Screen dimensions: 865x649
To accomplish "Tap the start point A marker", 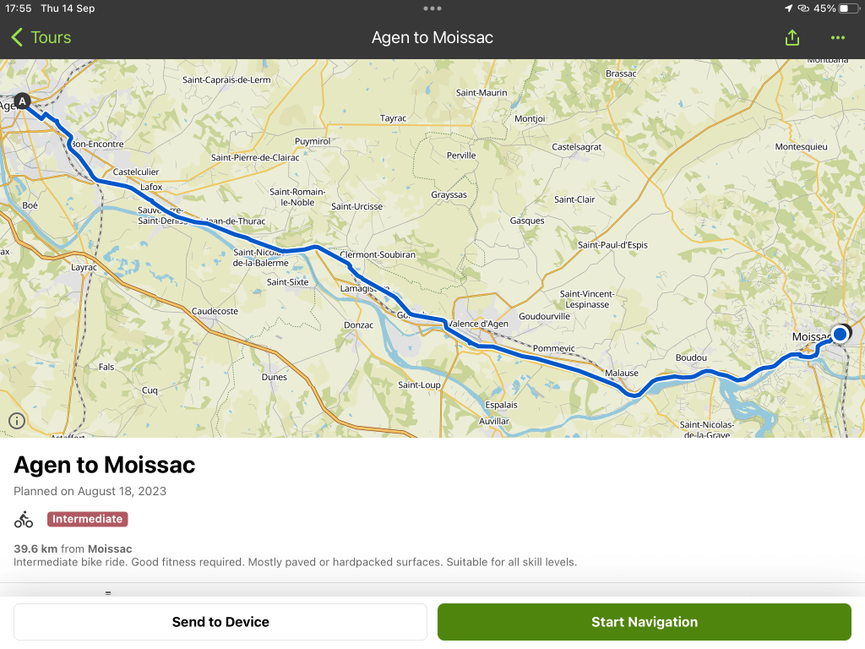I will (x=23, y=101).
